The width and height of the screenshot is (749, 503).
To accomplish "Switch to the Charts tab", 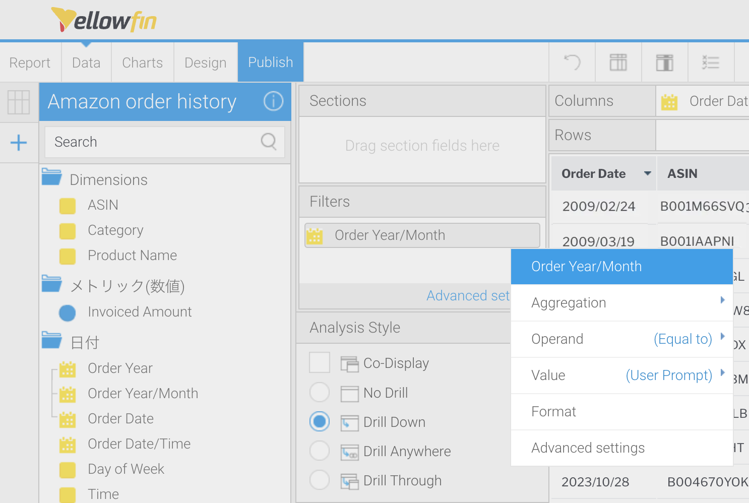I will pyautogui.click(x=143, y=62).
